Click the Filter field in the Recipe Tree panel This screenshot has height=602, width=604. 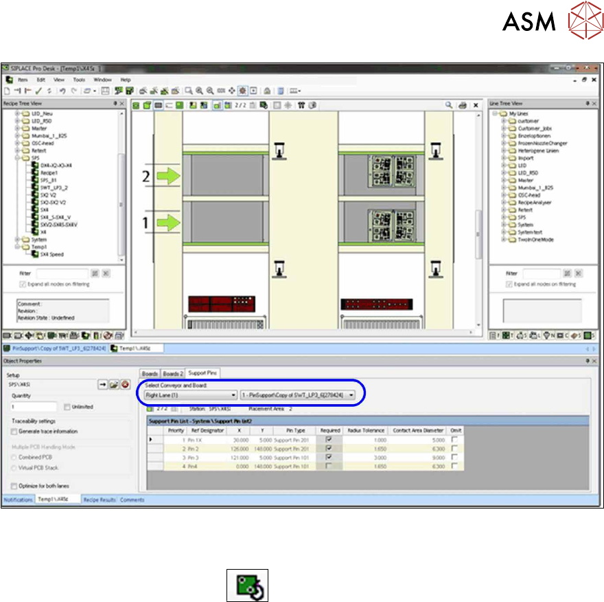(62, 274)
